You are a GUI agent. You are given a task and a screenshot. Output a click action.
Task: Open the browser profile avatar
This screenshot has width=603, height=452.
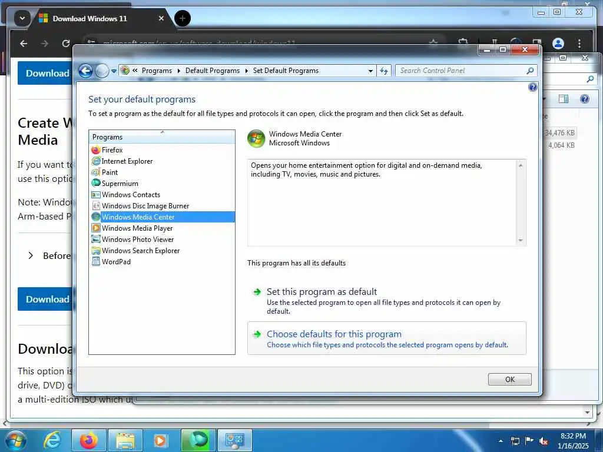click(x=558, y=44)
